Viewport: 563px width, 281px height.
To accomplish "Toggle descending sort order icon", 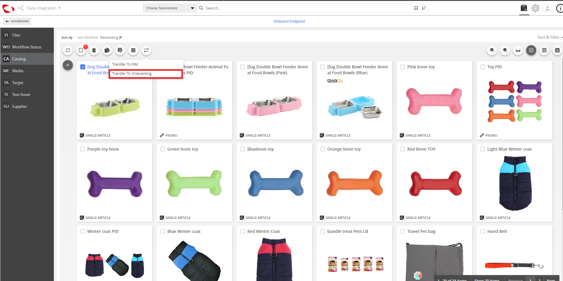I will click(x=121, y=37).
